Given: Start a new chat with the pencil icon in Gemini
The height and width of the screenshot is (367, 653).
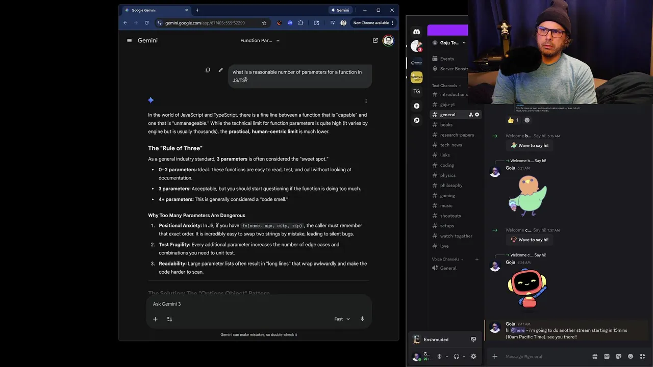Looking at the screenshot, I should click(375, 40).
